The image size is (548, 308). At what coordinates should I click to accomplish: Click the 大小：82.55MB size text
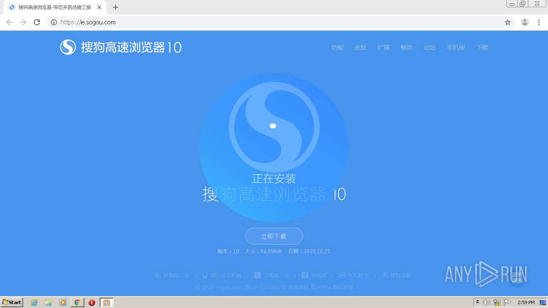pos(263,252)
